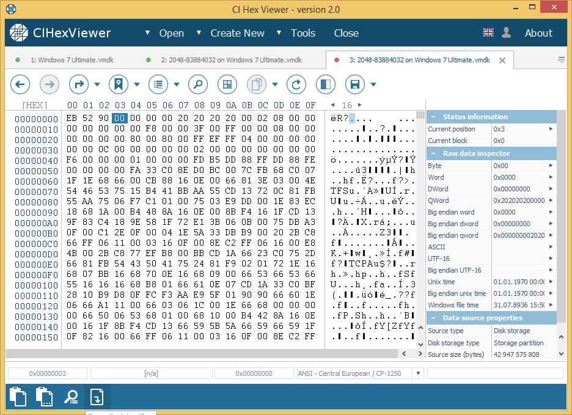Expand the Current position arrow
This screenshot has width=572, height=415.
coord(551,129)
